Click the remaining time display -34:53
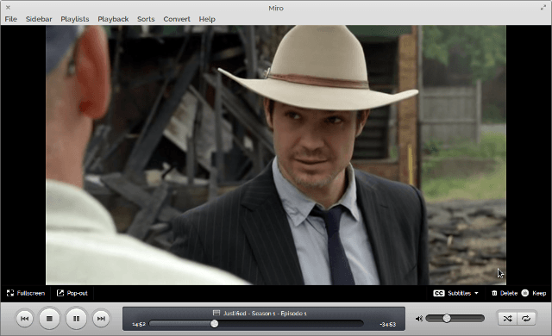This screenshot has width=552, height=336. pos(388,325)
